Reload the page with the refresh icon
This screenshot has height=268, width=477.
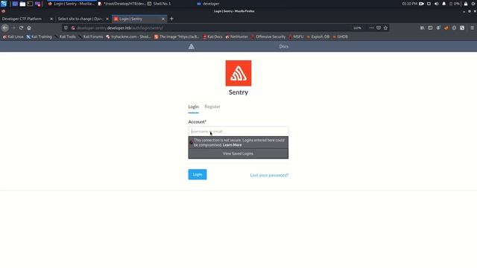click(21, 28)
